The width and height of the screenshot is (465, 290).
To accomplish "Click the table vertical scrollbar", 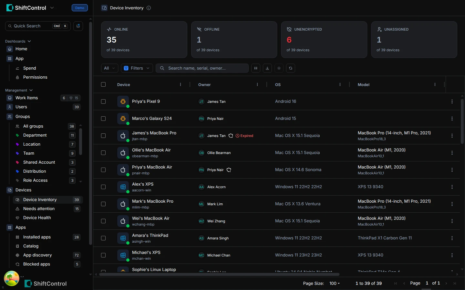I will click(x=462, y=121).
